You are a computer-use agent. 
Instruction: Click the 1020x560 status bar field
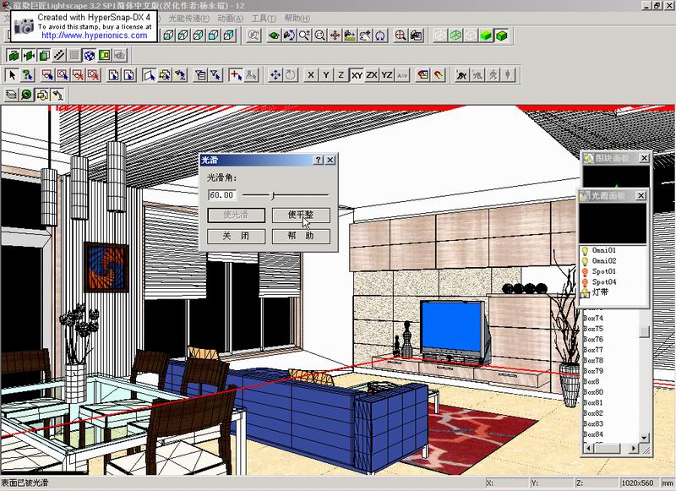tap(638, 483)
